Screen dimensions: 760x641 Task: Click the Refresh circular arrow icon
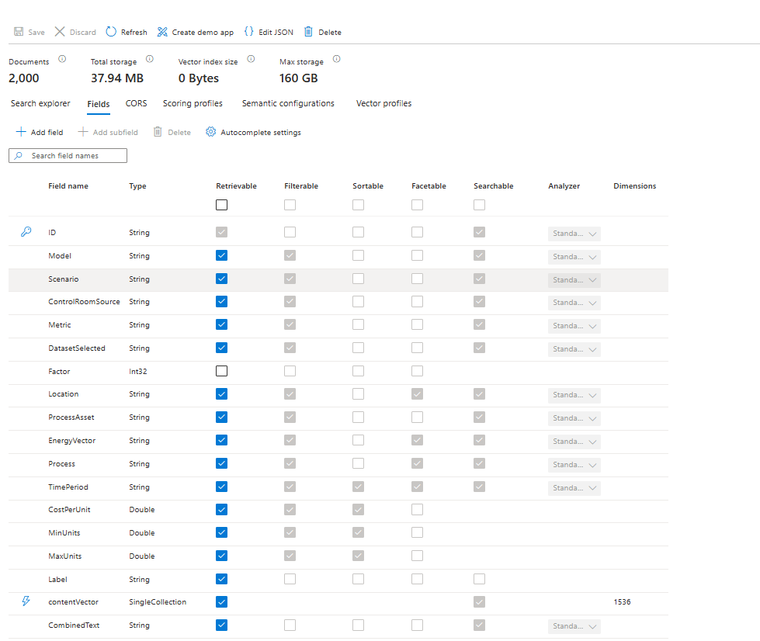point(111,32)
